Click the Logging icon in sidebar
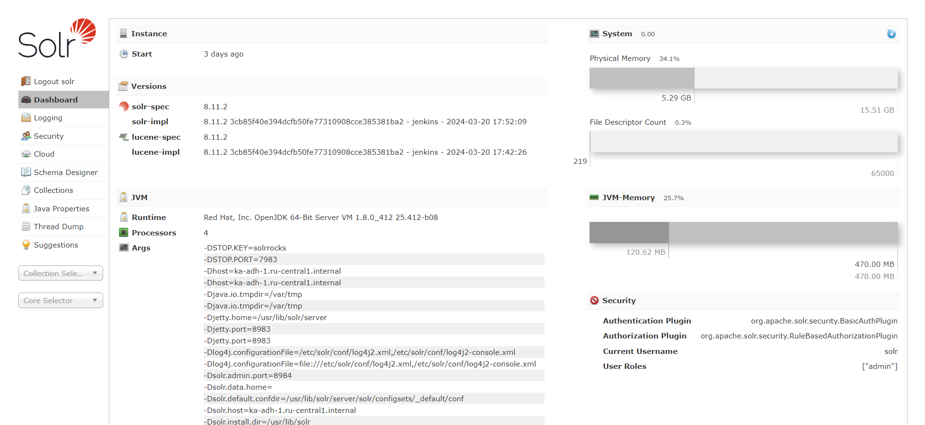 click(x=26, y=117)
